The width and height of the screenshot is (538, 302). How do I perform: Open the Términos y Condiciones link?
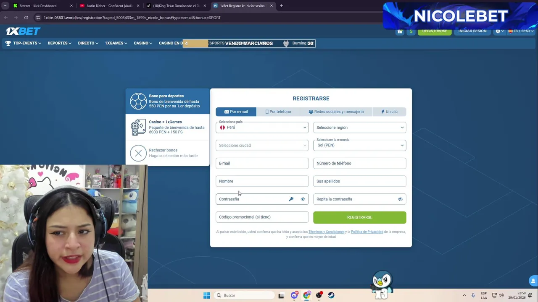(x=326, y=232)
